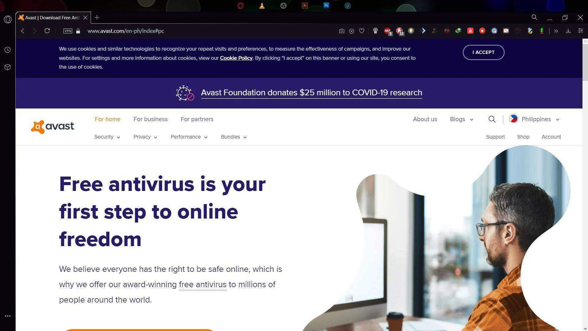Viewport: 588px width, 331px height.
Task: Click the green tree extension icon
Action: tap(542, 31)
